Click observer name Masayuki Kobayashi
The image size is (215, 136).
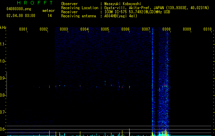tap(123, 4)
